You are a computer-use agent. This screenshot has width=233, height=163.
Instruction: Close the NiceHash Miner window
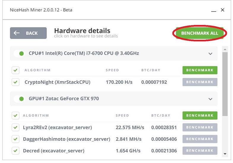(222, 10)
